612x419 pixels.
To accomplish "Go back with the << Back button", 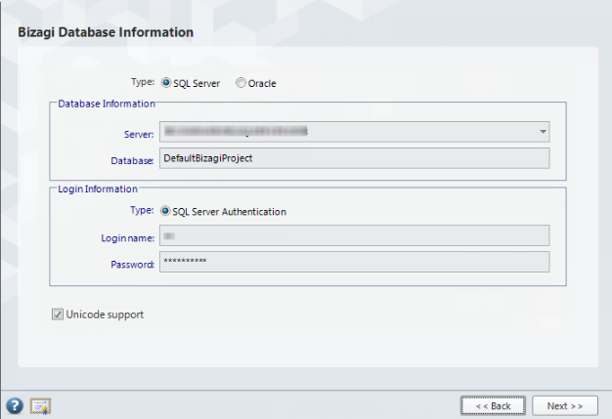I will click(493, 406).
